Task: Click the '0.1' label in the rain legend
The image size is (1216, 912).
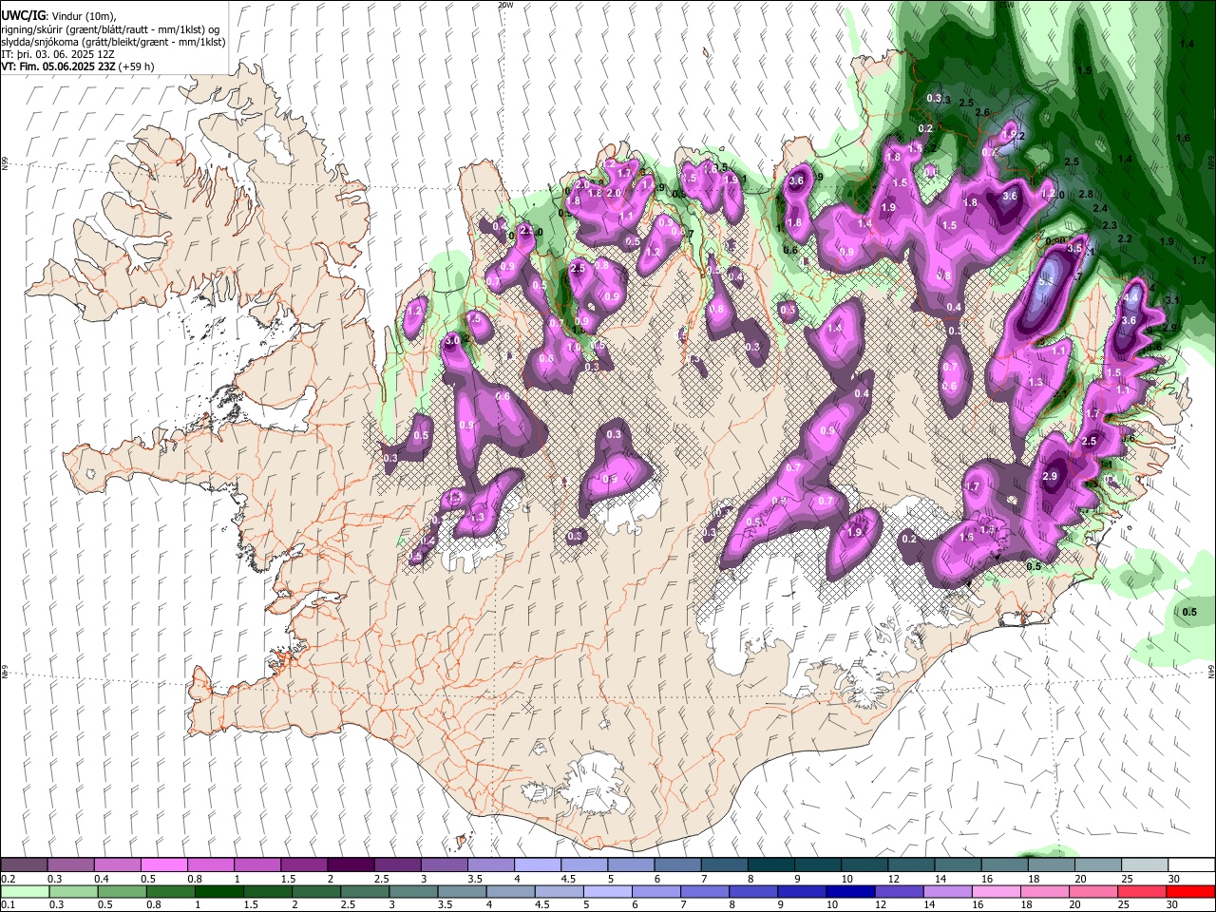Action: click(x=7, y=904)
